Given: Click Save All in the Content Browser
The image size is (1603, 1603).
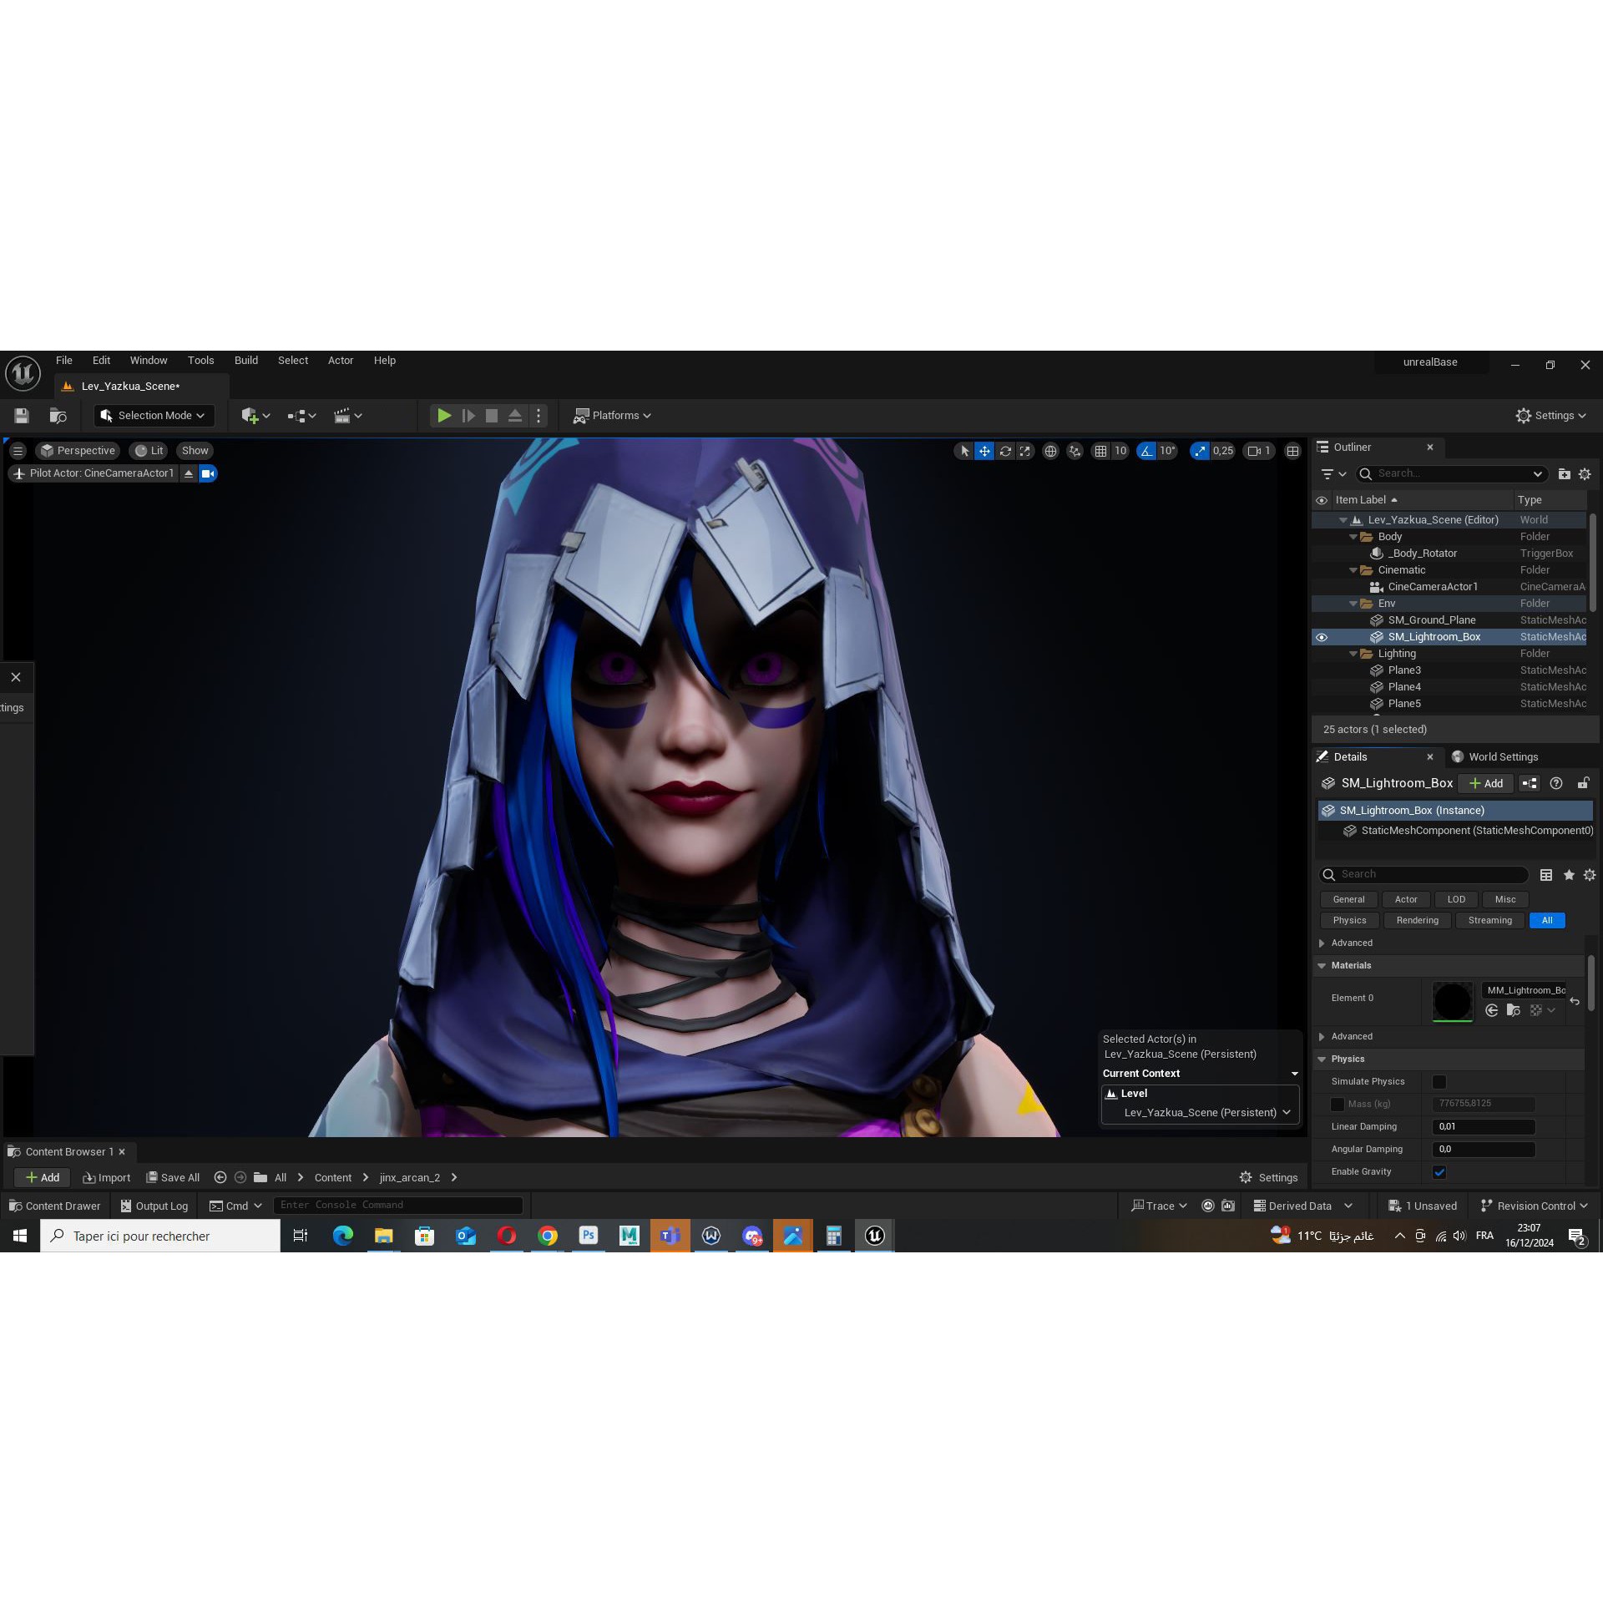Looking at the screenshot, I should pyautogui.click(x=173, y=1178).
